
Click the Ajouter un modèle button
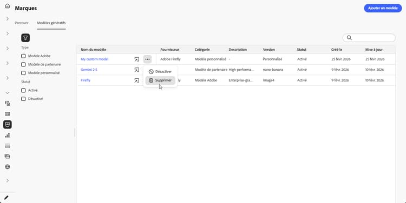click(383, 8)
